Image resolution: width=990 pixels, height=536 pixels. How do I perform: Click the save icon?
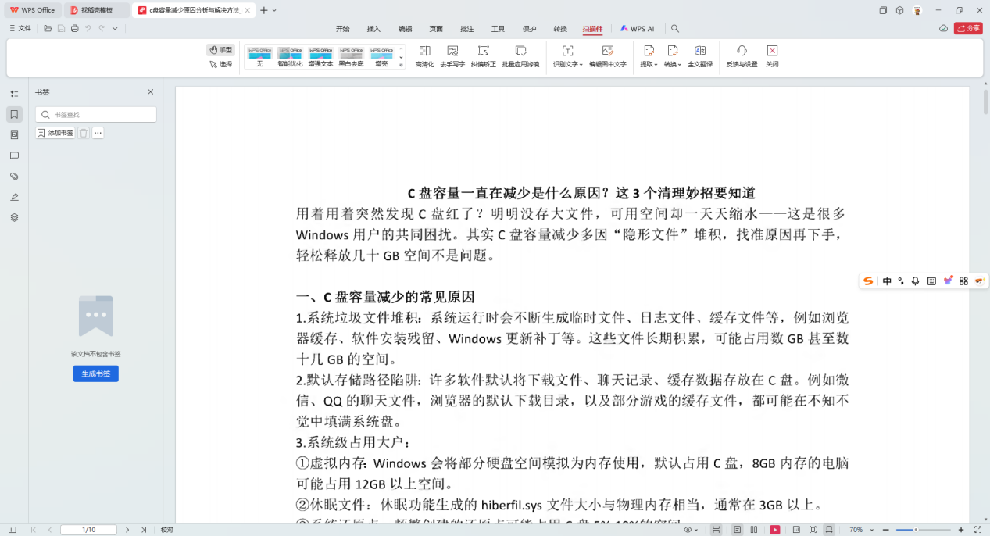[x=61, y=28]
